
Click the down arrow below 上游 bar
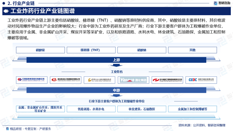pyautogui.click(x=116, y=65)
